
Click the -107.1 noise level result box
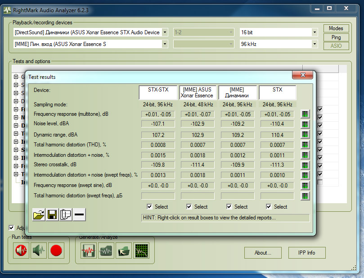tap(158, 124)
